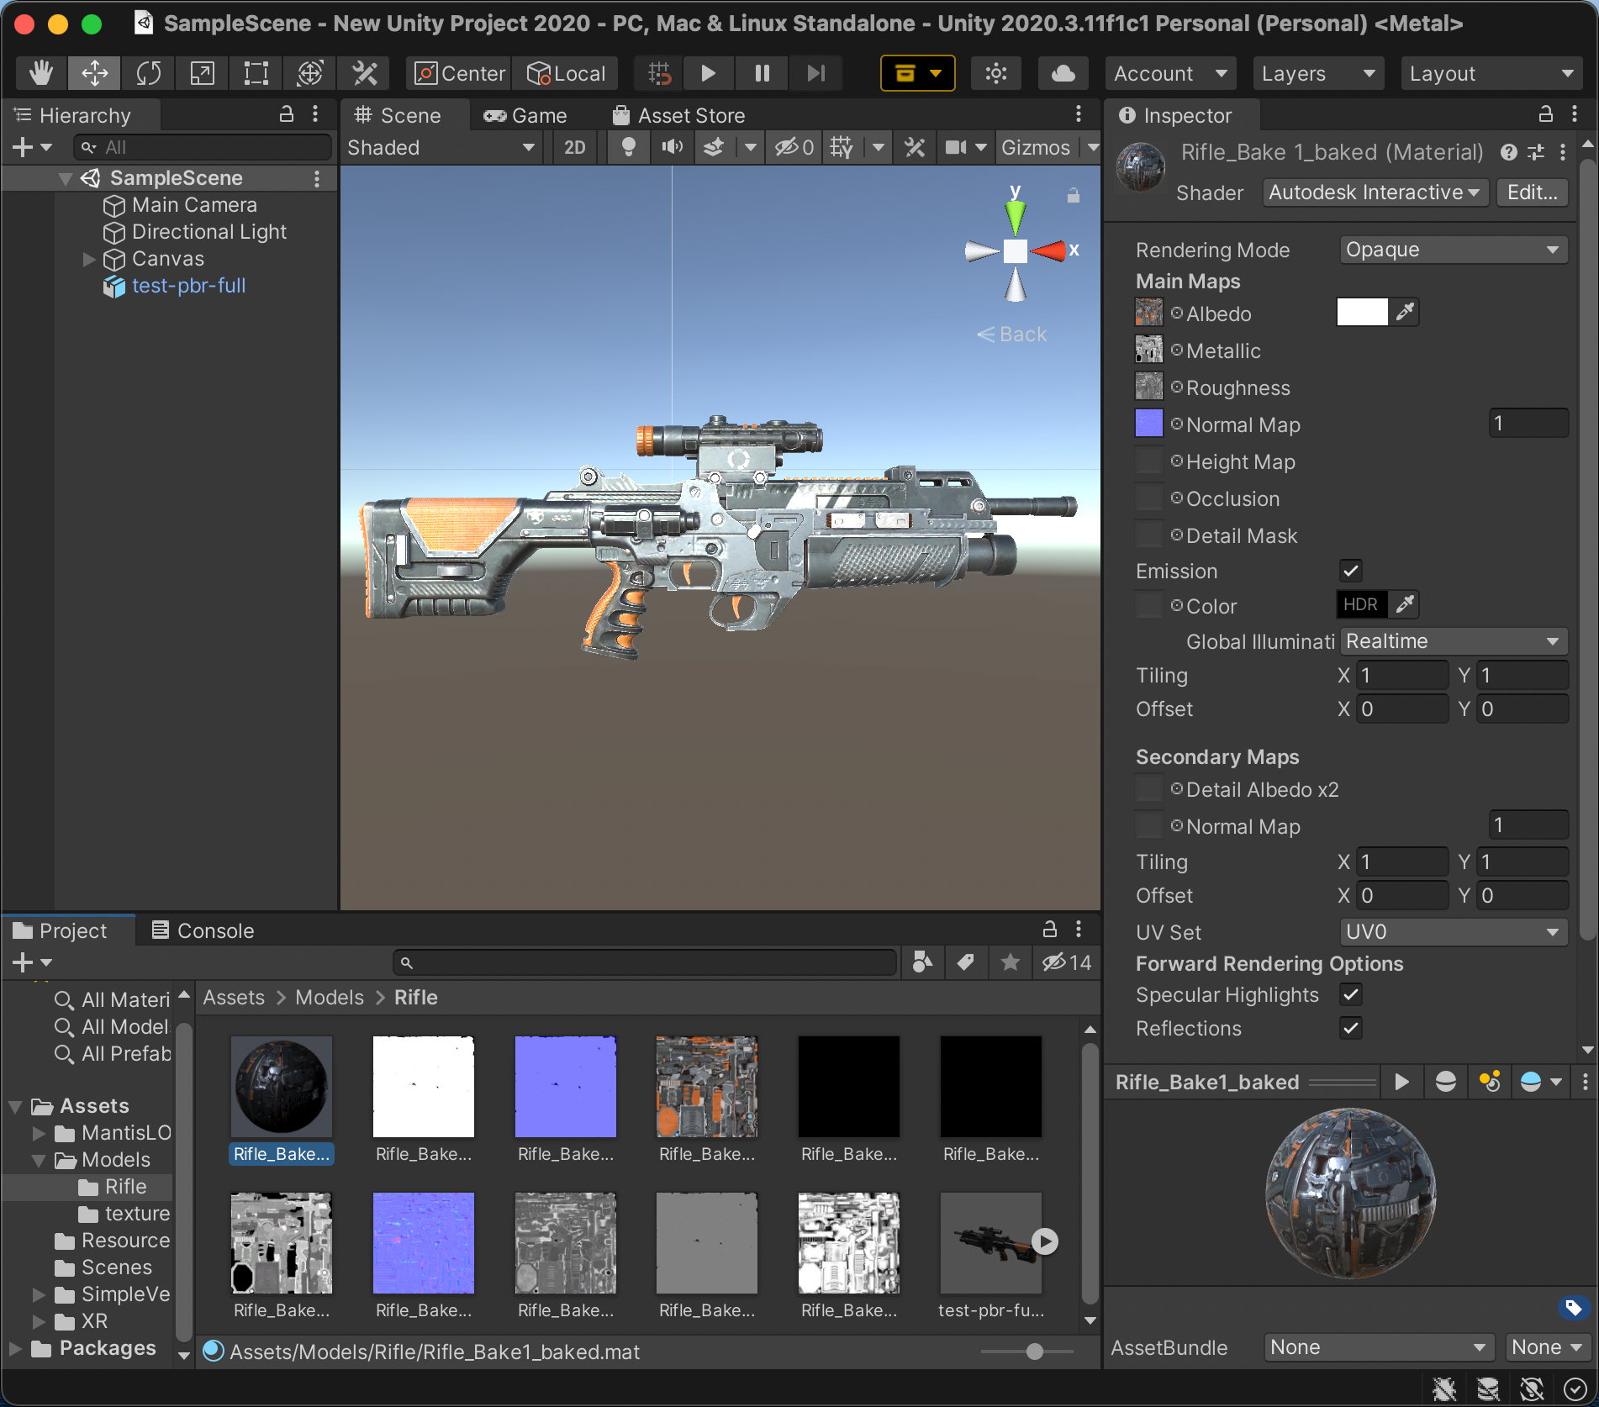
Task: Select the Scale tool
Action: (x=202, y=73)
